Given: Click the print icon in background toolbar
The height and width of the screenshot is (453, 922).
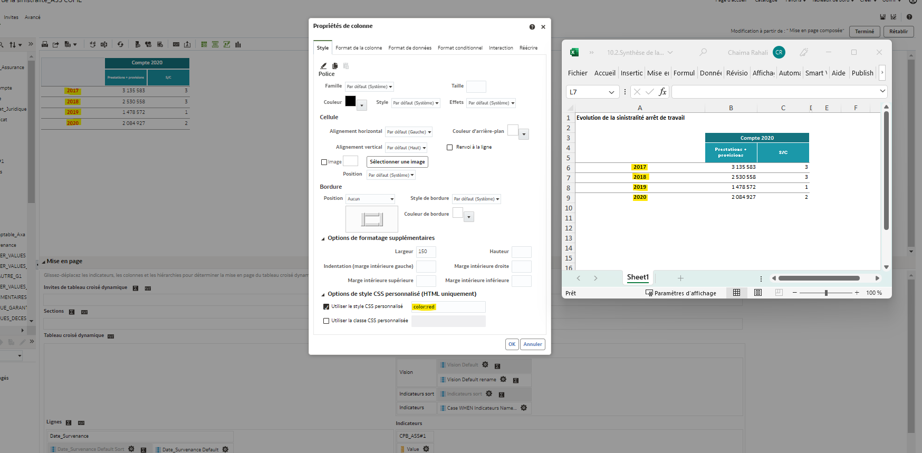Looking at the screenshot, I should [45, 44].
